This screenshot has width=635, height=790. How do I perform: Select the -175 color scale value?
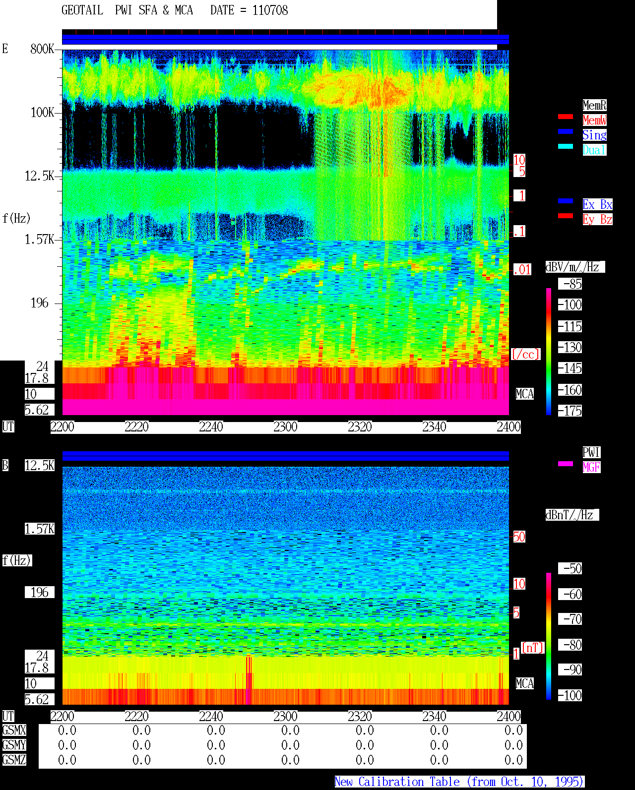coord(570,411)
